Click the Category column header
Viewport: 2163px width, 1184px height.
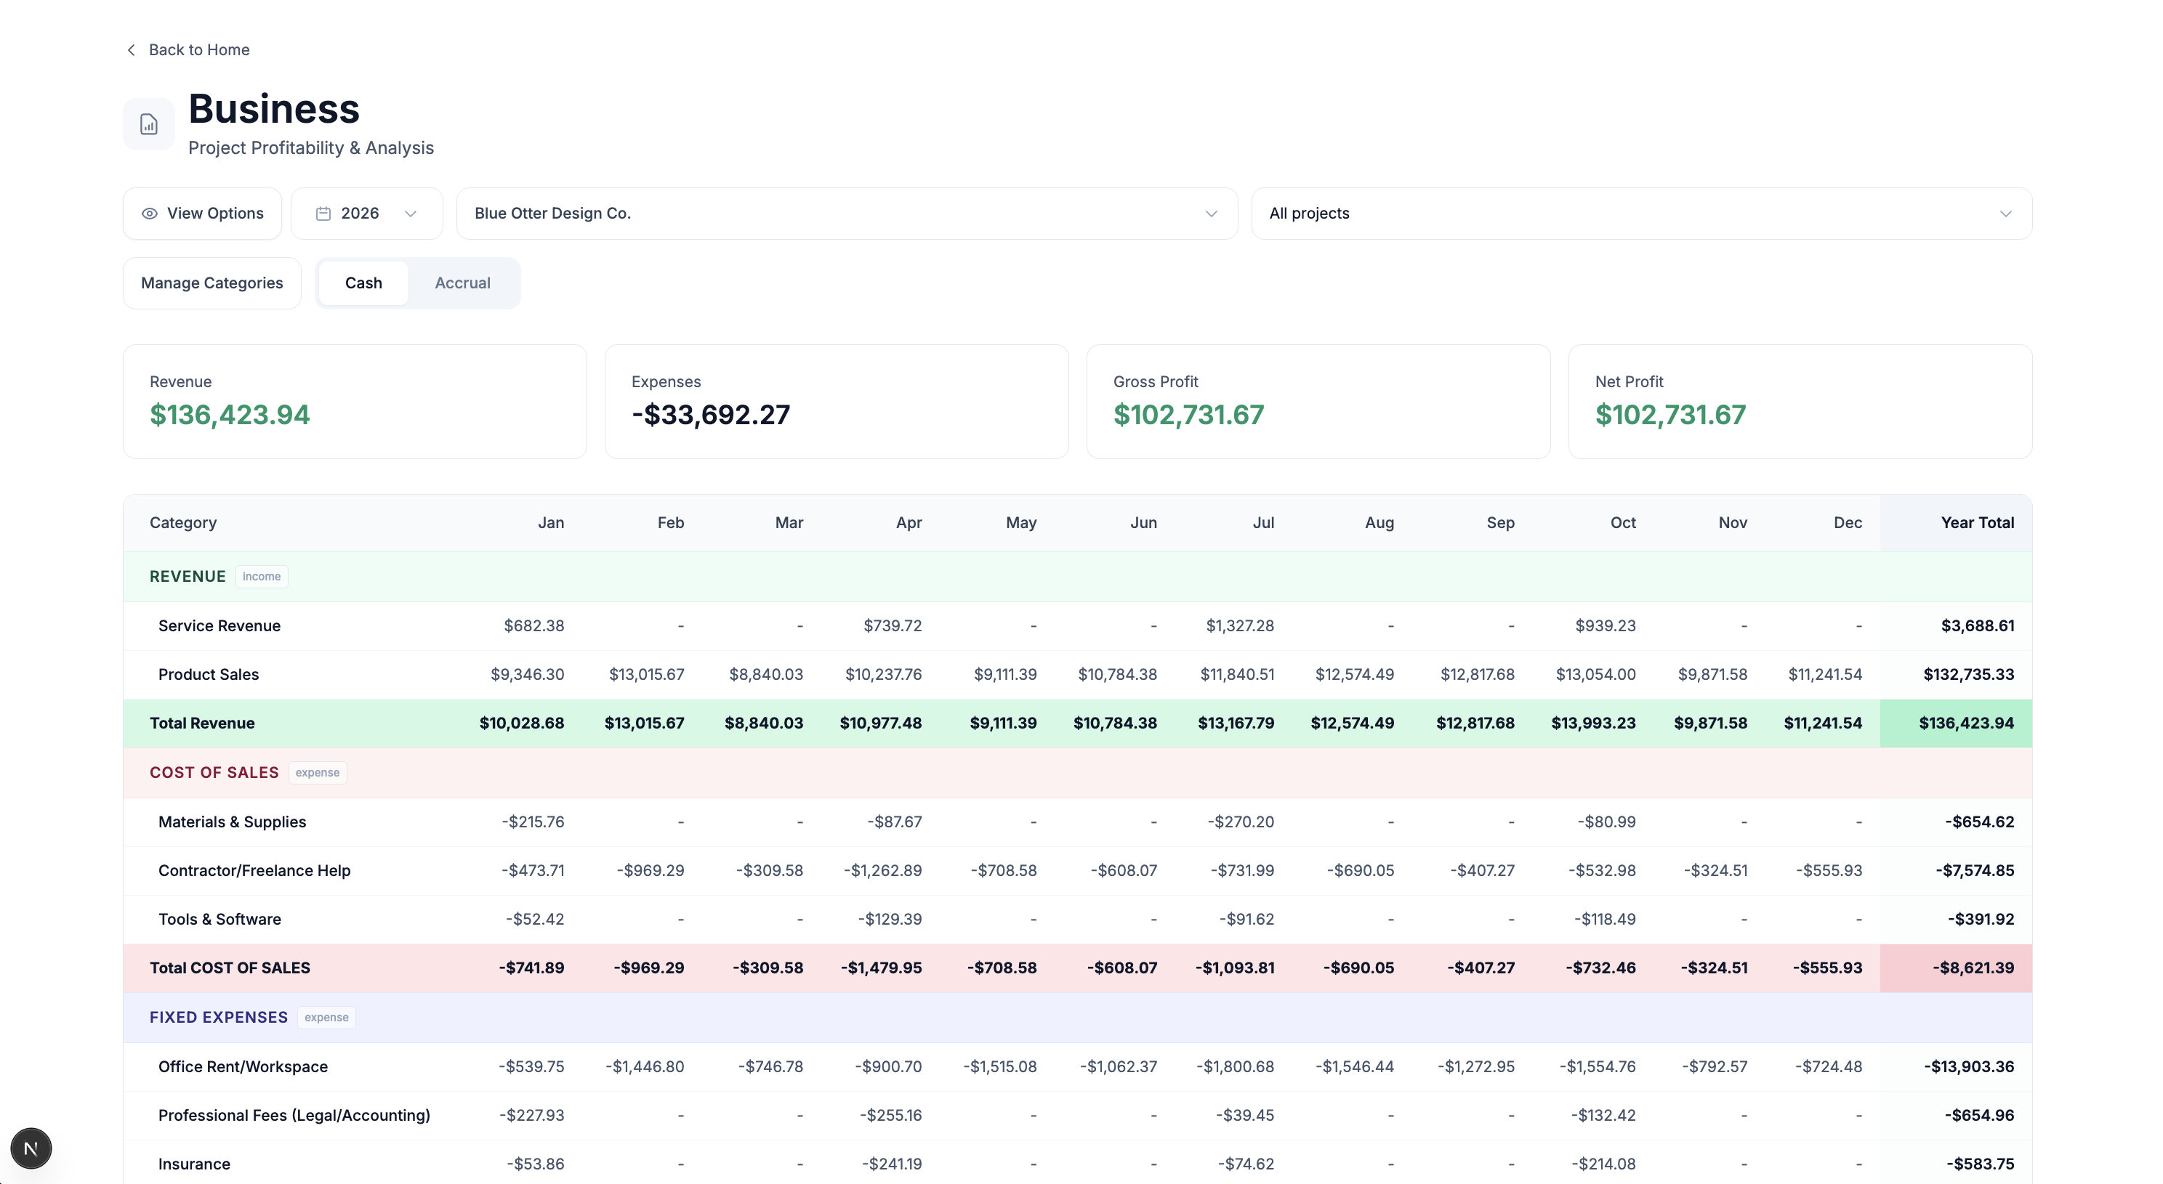pos(183,523)
